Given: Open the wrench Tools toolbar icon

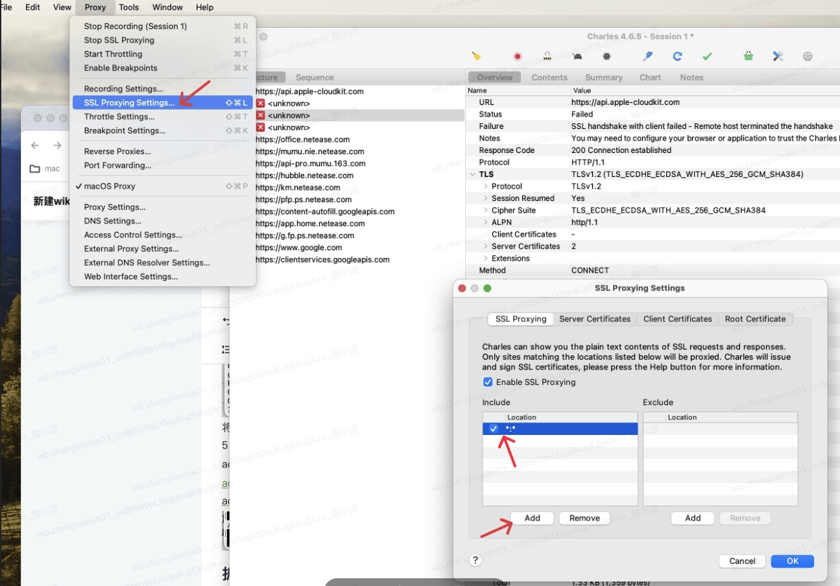Looking at the screenshot, I should pyautogui.click(x=778, y=56).
